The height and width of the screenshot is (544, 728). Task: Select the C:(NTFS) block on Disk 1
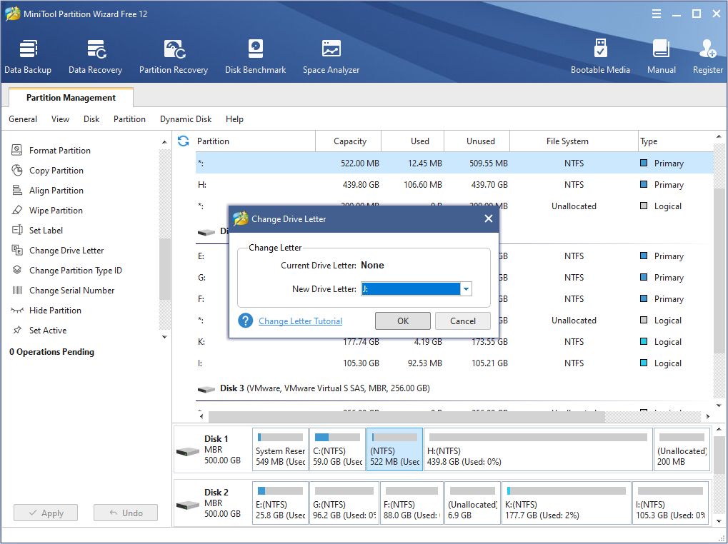coord(337,449)
